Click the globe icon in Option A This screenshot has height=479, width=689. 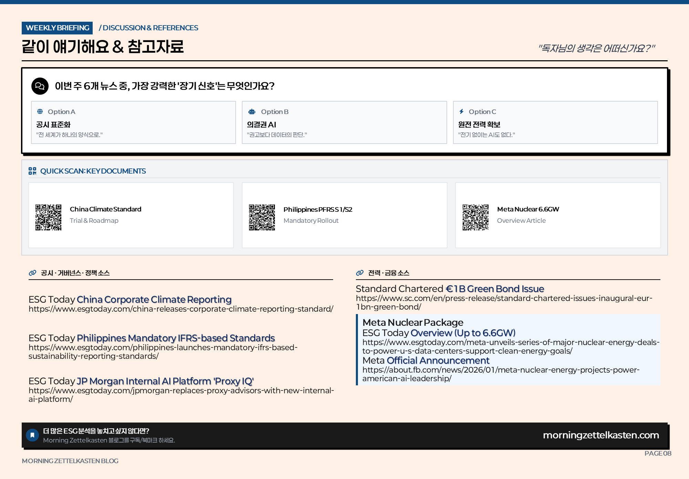pyautogui.click(x=40, y=111)
